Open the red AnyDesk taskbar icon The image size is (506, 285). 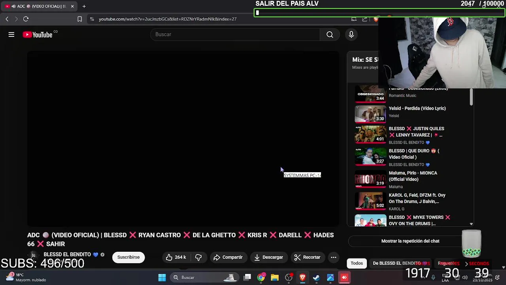click(x=344, y=277)
